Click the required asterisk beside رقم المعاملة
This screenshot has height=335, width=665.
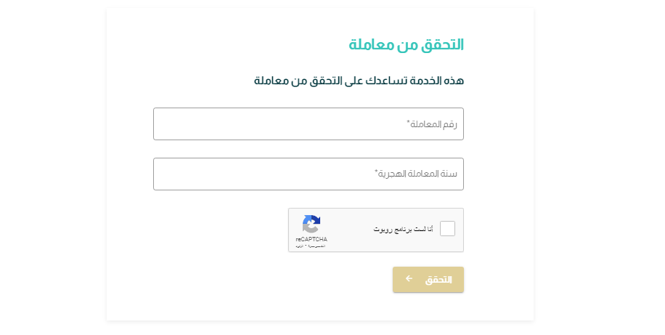(x=409, y=122)
